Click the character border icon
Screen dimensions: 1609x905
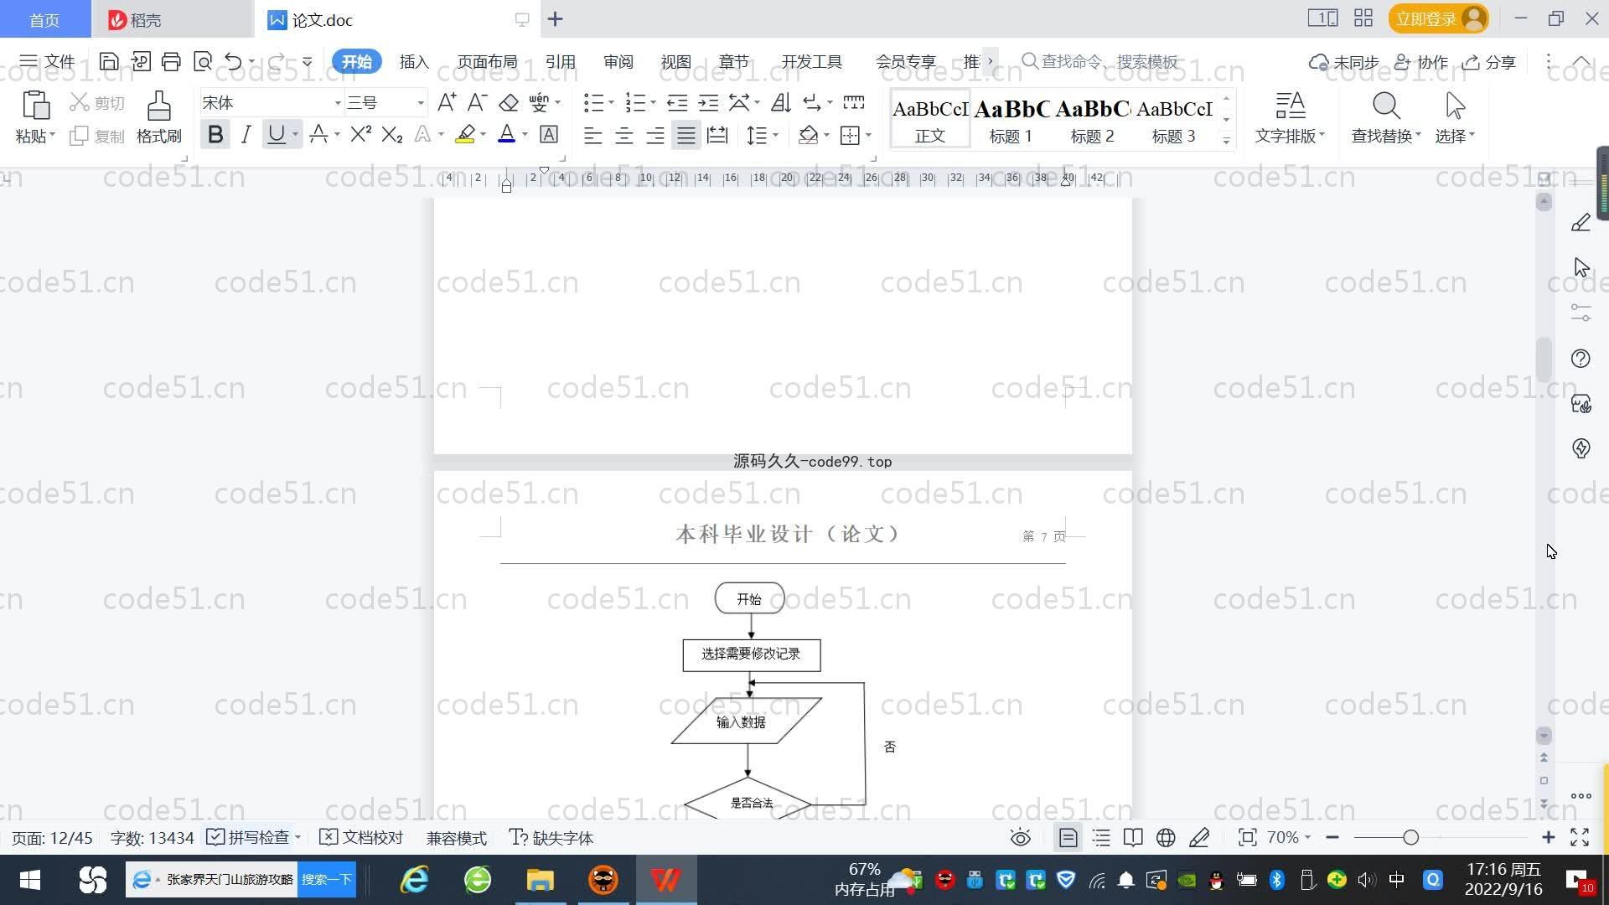(x=549, y=134)
